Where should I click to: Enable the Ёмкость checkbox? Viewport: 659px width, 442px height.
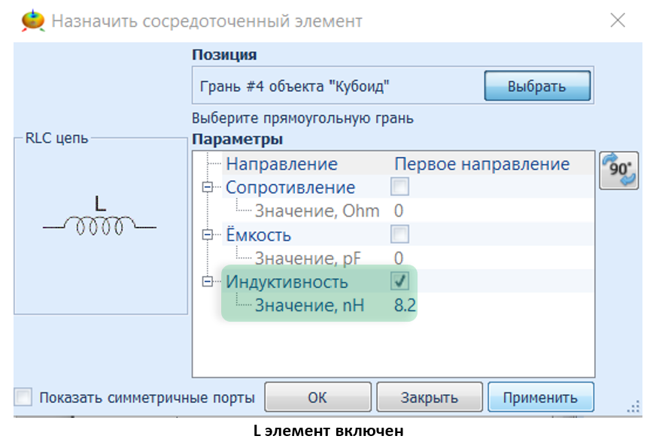[400, 235]
